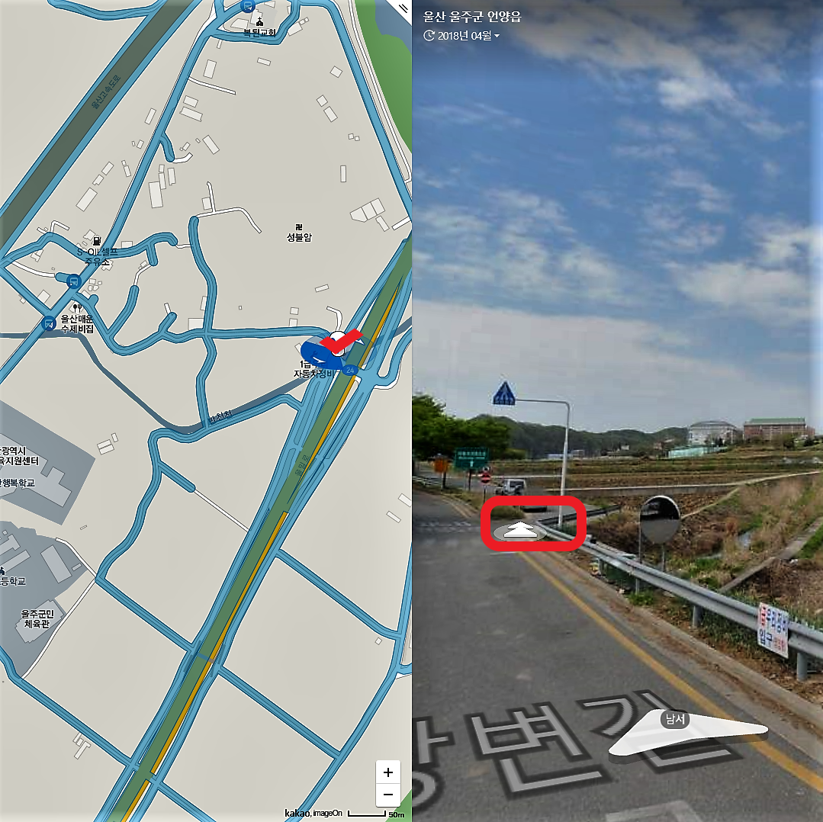Zoom out with the minus button
Viewport: 823px width, 822px height.
coord(388,795)
